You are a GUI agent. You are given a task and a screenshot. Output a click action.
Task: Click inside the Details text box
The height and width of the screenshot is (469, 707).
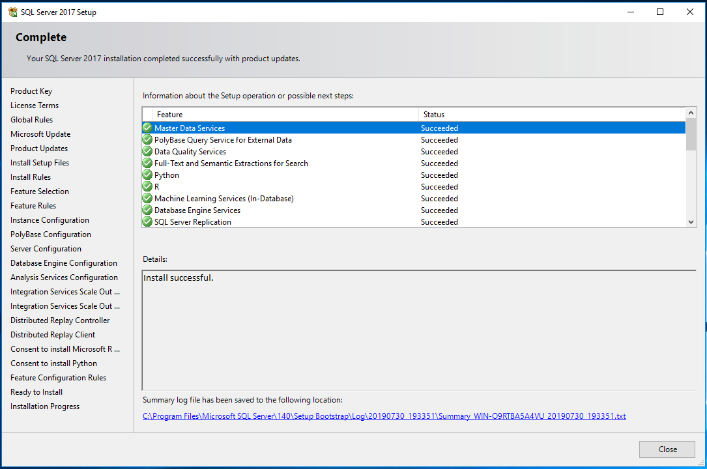(x=418, y=330)
